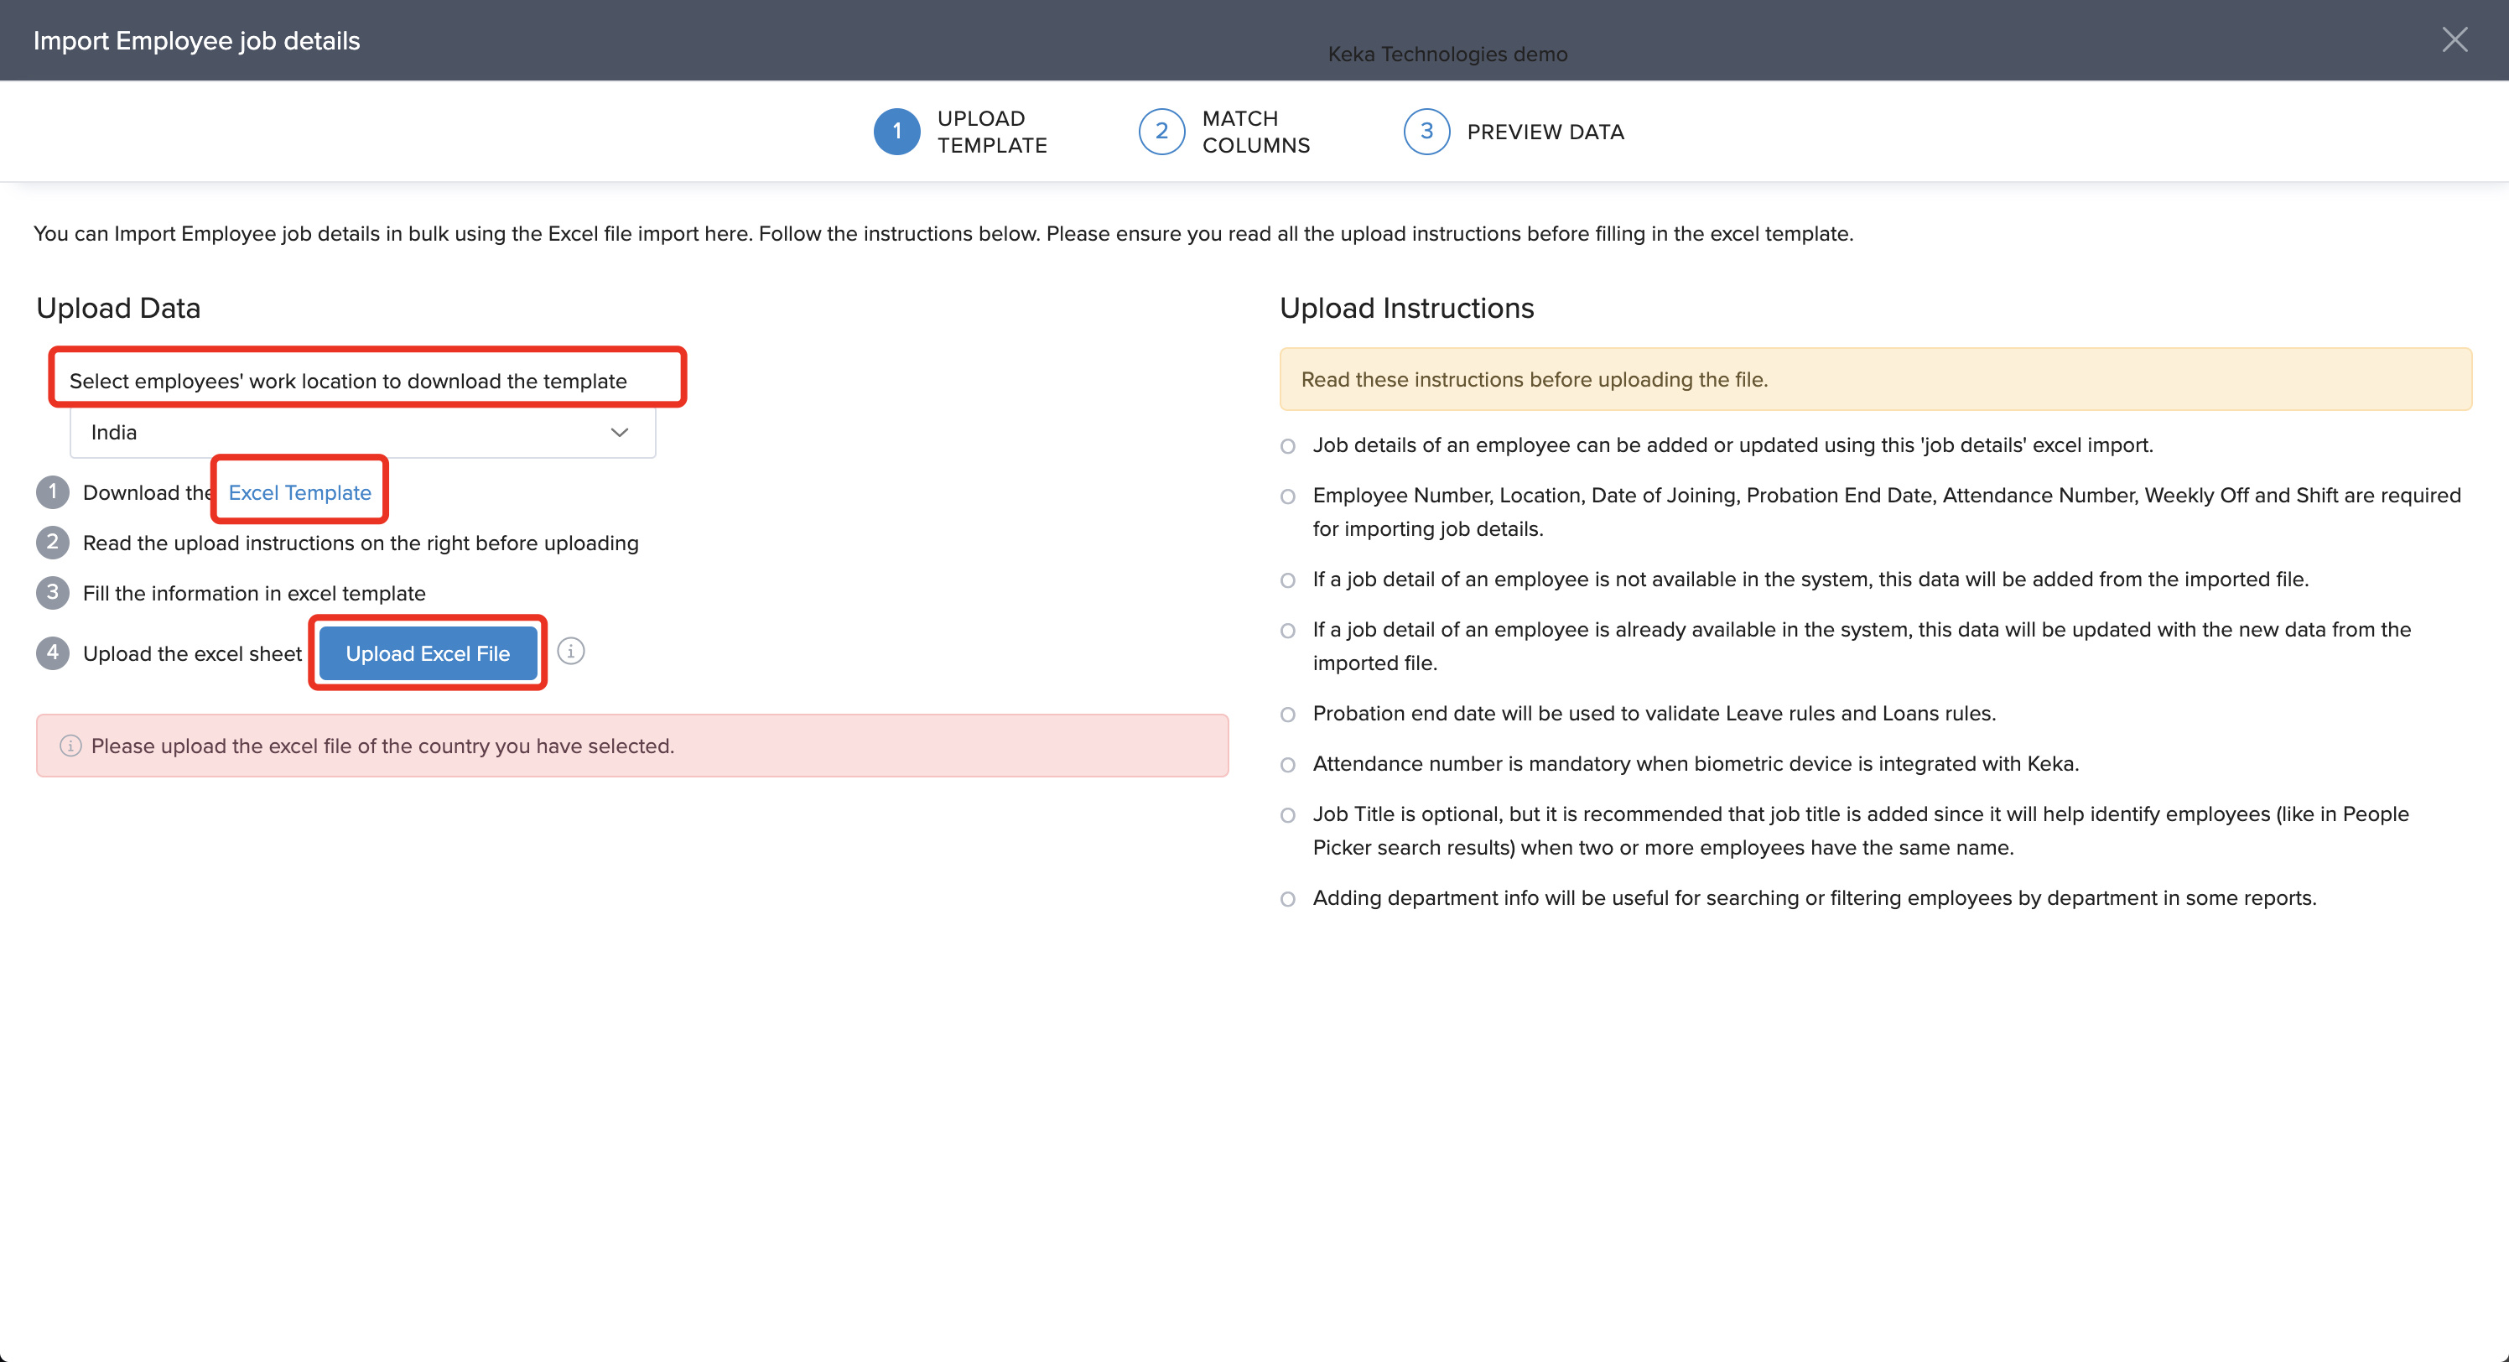Click numbered badge 2 beside Read the upload instructions
Viewport: 2509px width, 1362px height.
(x=53, y=543)
